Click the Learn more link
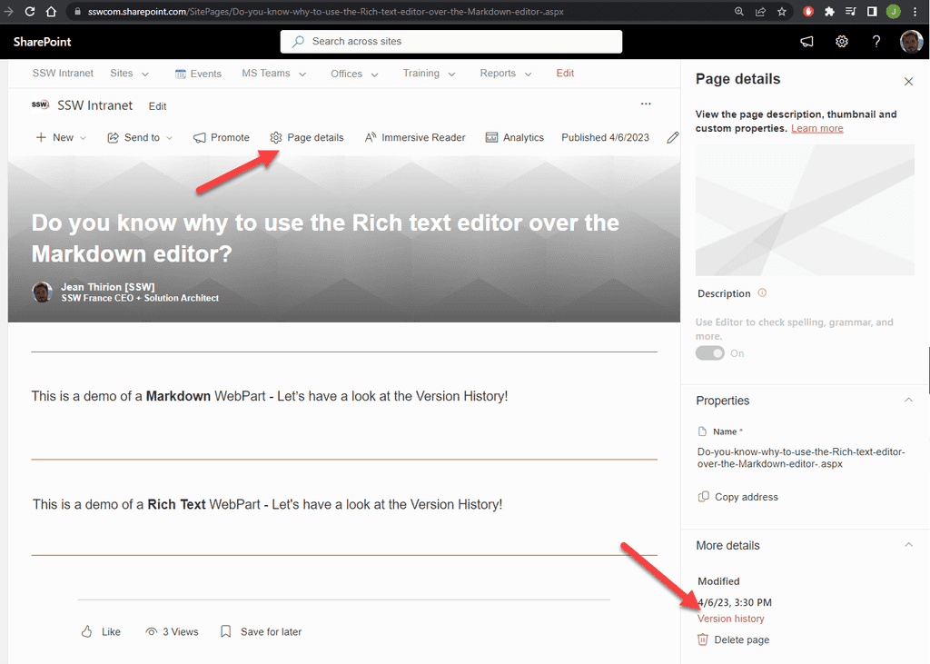 pyautogui.click(x=816, y=128)
